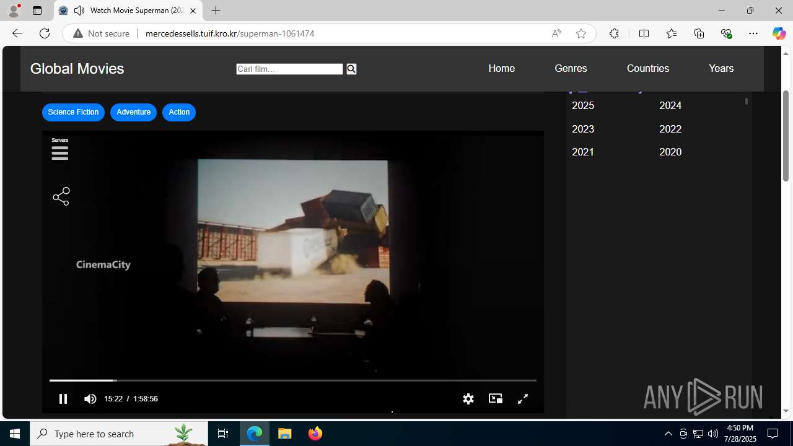Open system volume control in tray
793x446 pixels.
[713, 434]
